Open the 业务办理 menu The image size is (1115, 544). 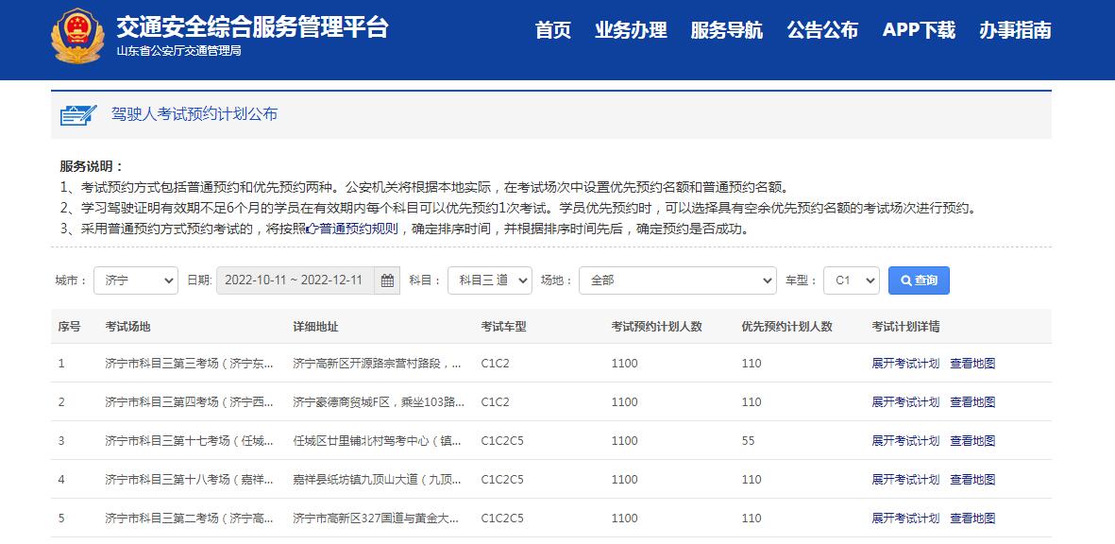point(631,29)
